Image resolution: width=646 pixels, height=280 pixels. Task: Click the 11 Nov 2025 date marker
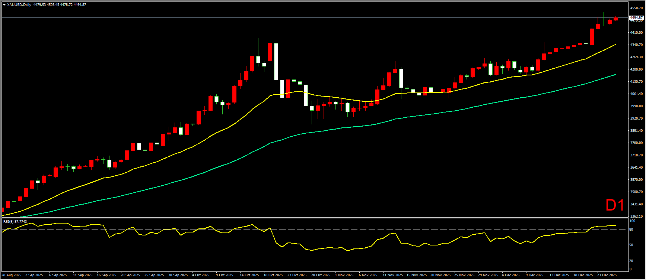coord(392,275)
